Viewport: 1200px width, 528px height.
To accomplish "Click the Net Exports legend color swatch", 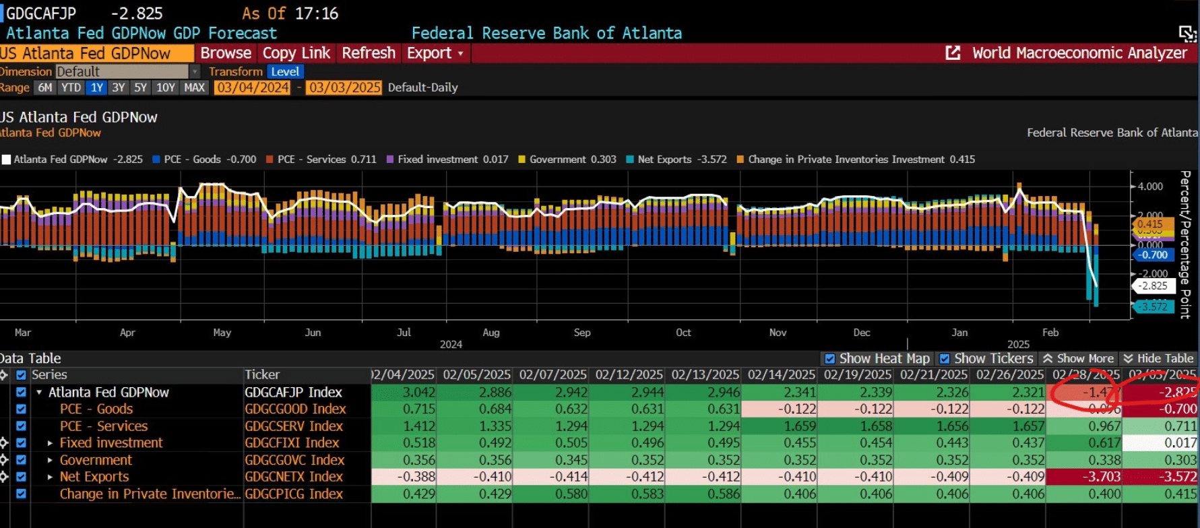I will click(x=630, y=160).
